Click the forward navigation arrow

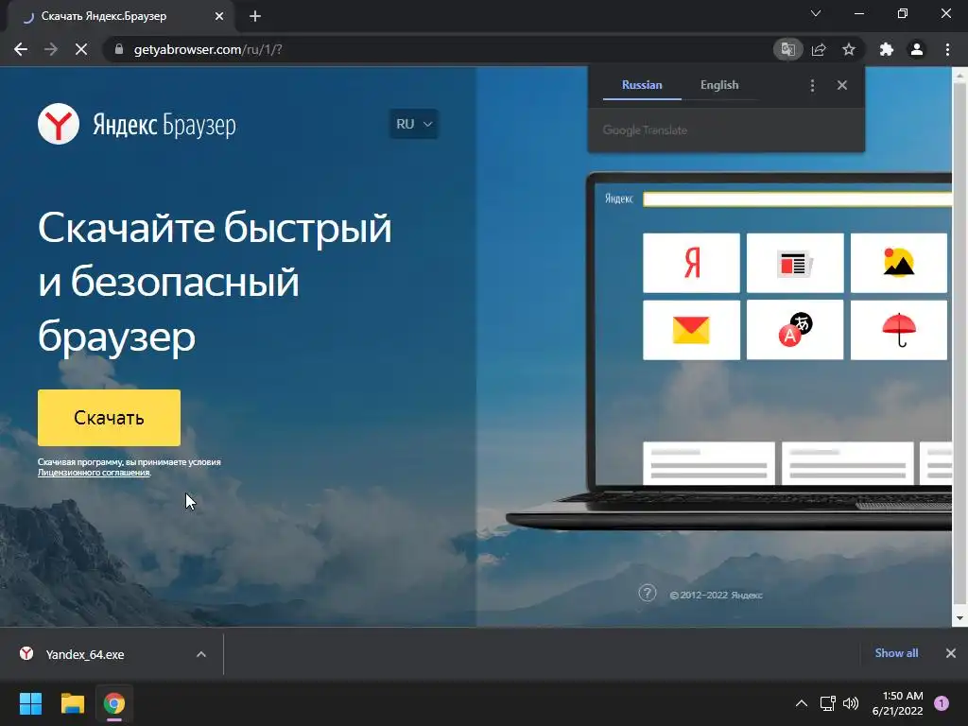click(x=51, y=49)
